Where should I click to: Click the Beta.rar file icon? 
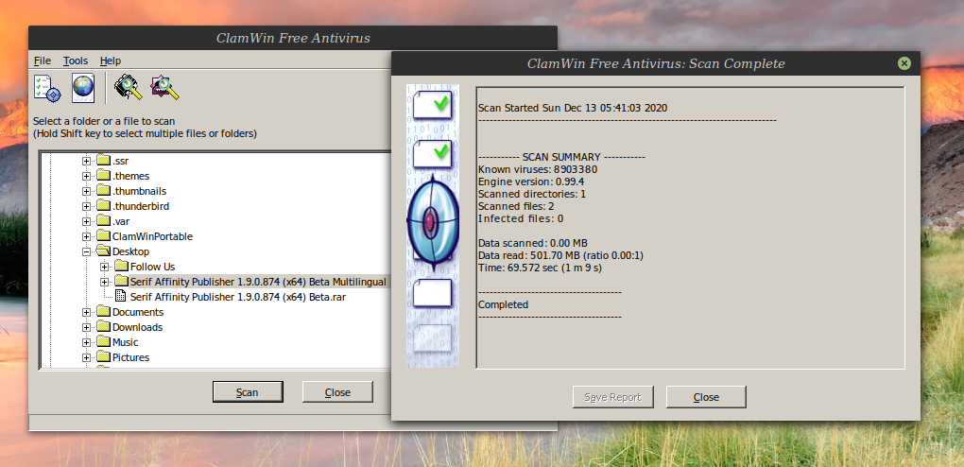(121, 297)
